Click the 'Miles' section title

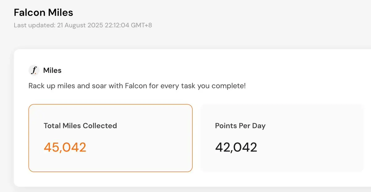(52, 70)
